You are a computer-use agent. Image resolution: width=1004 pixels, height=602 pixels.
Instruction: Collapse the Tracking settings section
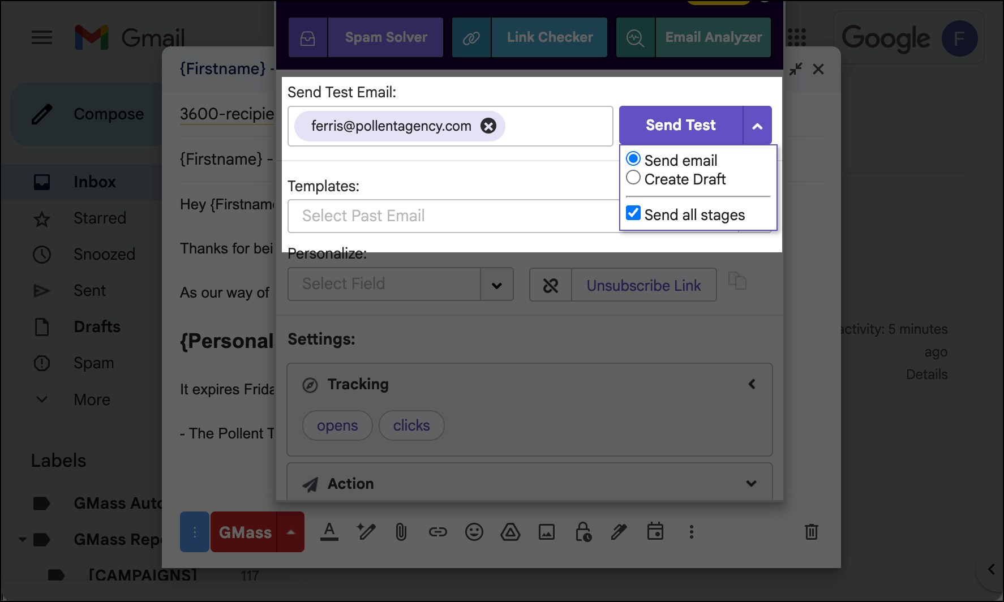[x=752, y=384]
